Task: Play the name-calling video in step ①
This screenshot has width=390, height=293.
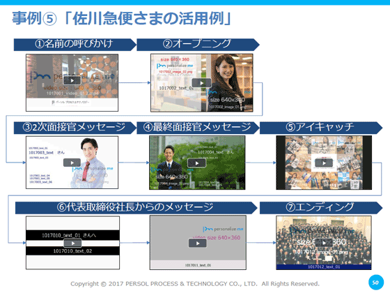Action: pyautogui.click(x=72, y=80)
